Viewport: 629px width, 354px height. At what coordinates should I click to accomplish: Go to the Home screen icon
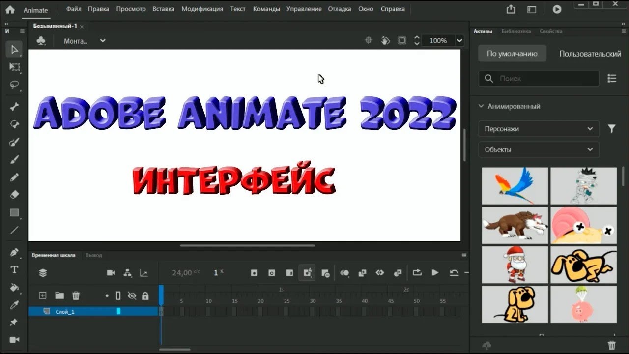point(10,9)
